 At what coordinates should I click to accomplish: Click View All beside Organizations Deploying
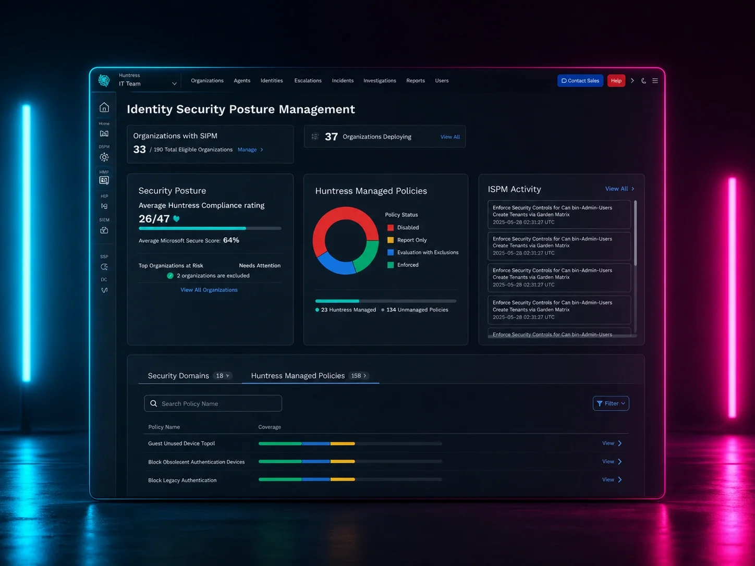450,137
